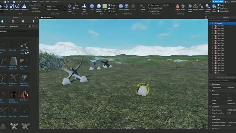The width and height of the screenshot is (236, 133).
Task: Collapse the Appearance properties section
Action: [210, 84]
